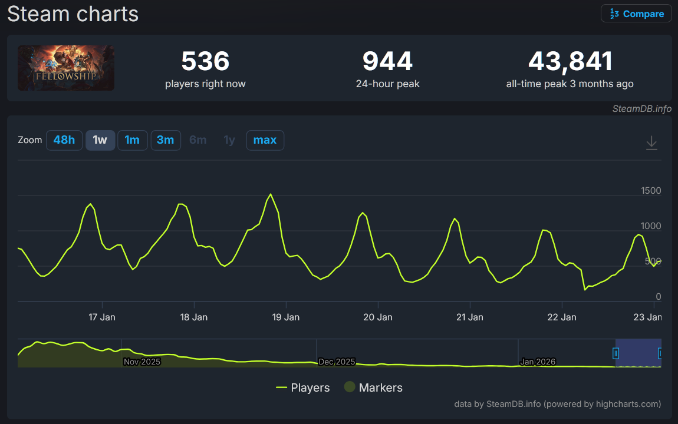Click the selected range in navigator
The image size is (678, 424).
tap(638, 353)
